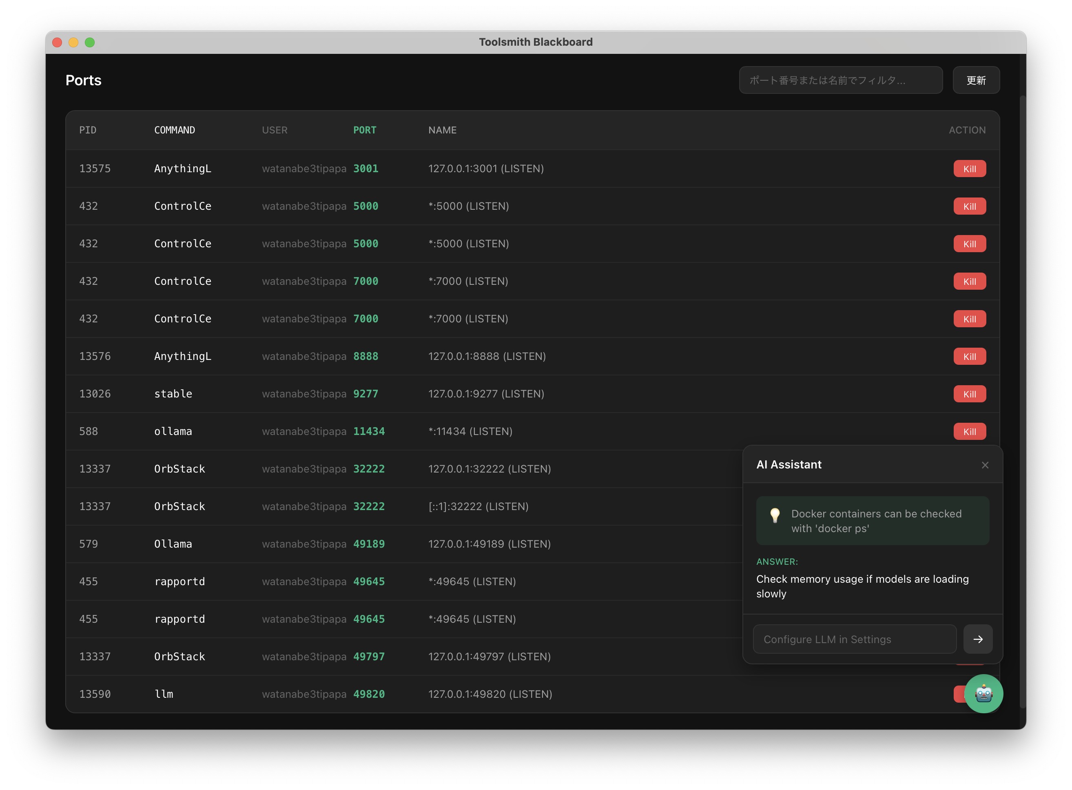Screen dimensions: 1072x790
Task: Sort by COMMAND column header
Action: [175, 130]
